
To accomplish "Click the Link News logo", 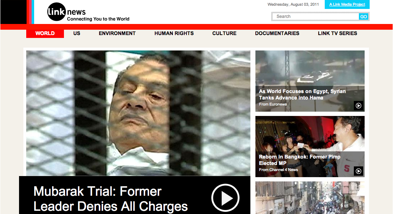I will [x=88, y=12].
